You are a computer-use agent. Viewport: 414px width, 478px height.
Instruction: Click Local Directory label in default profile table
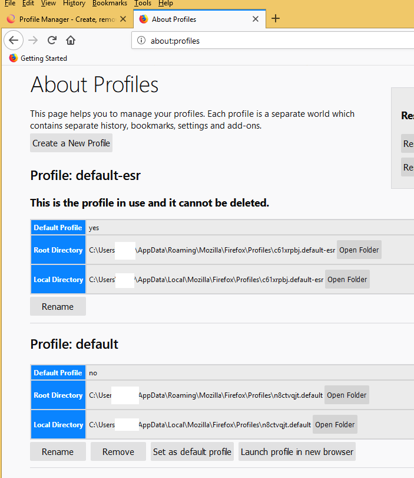58,424
